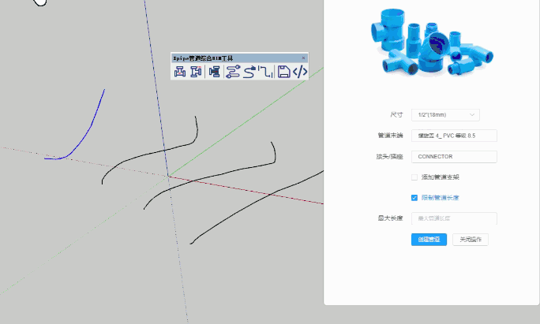
Task: Click the first pipe fitting icon in 3pipe toolbar
Action: point(180,73)
